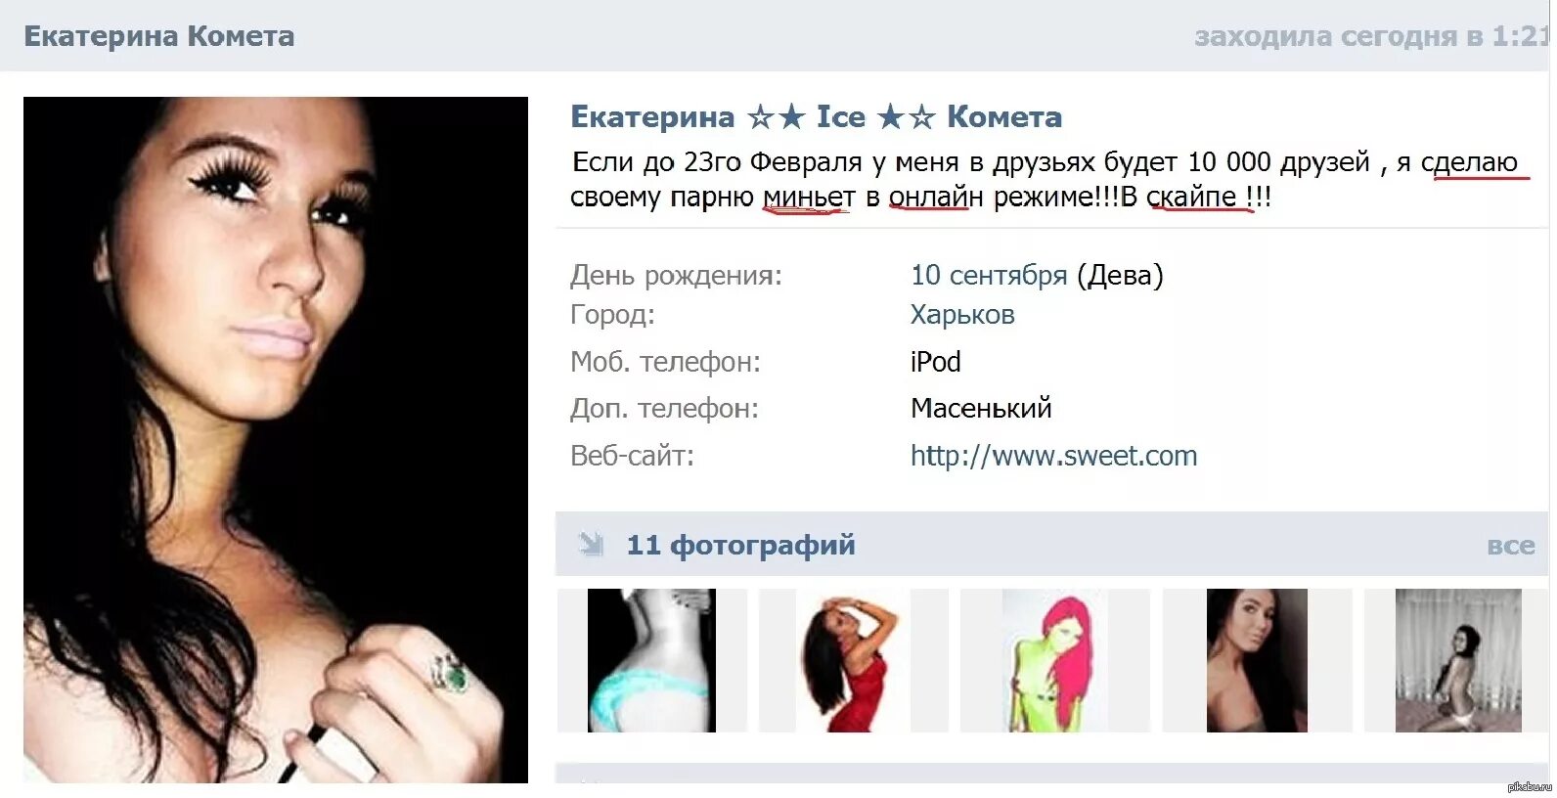This screenshot has width=1557, height=798.
Task: Click the Масенький additional phone value
Action: pos(981,408)
